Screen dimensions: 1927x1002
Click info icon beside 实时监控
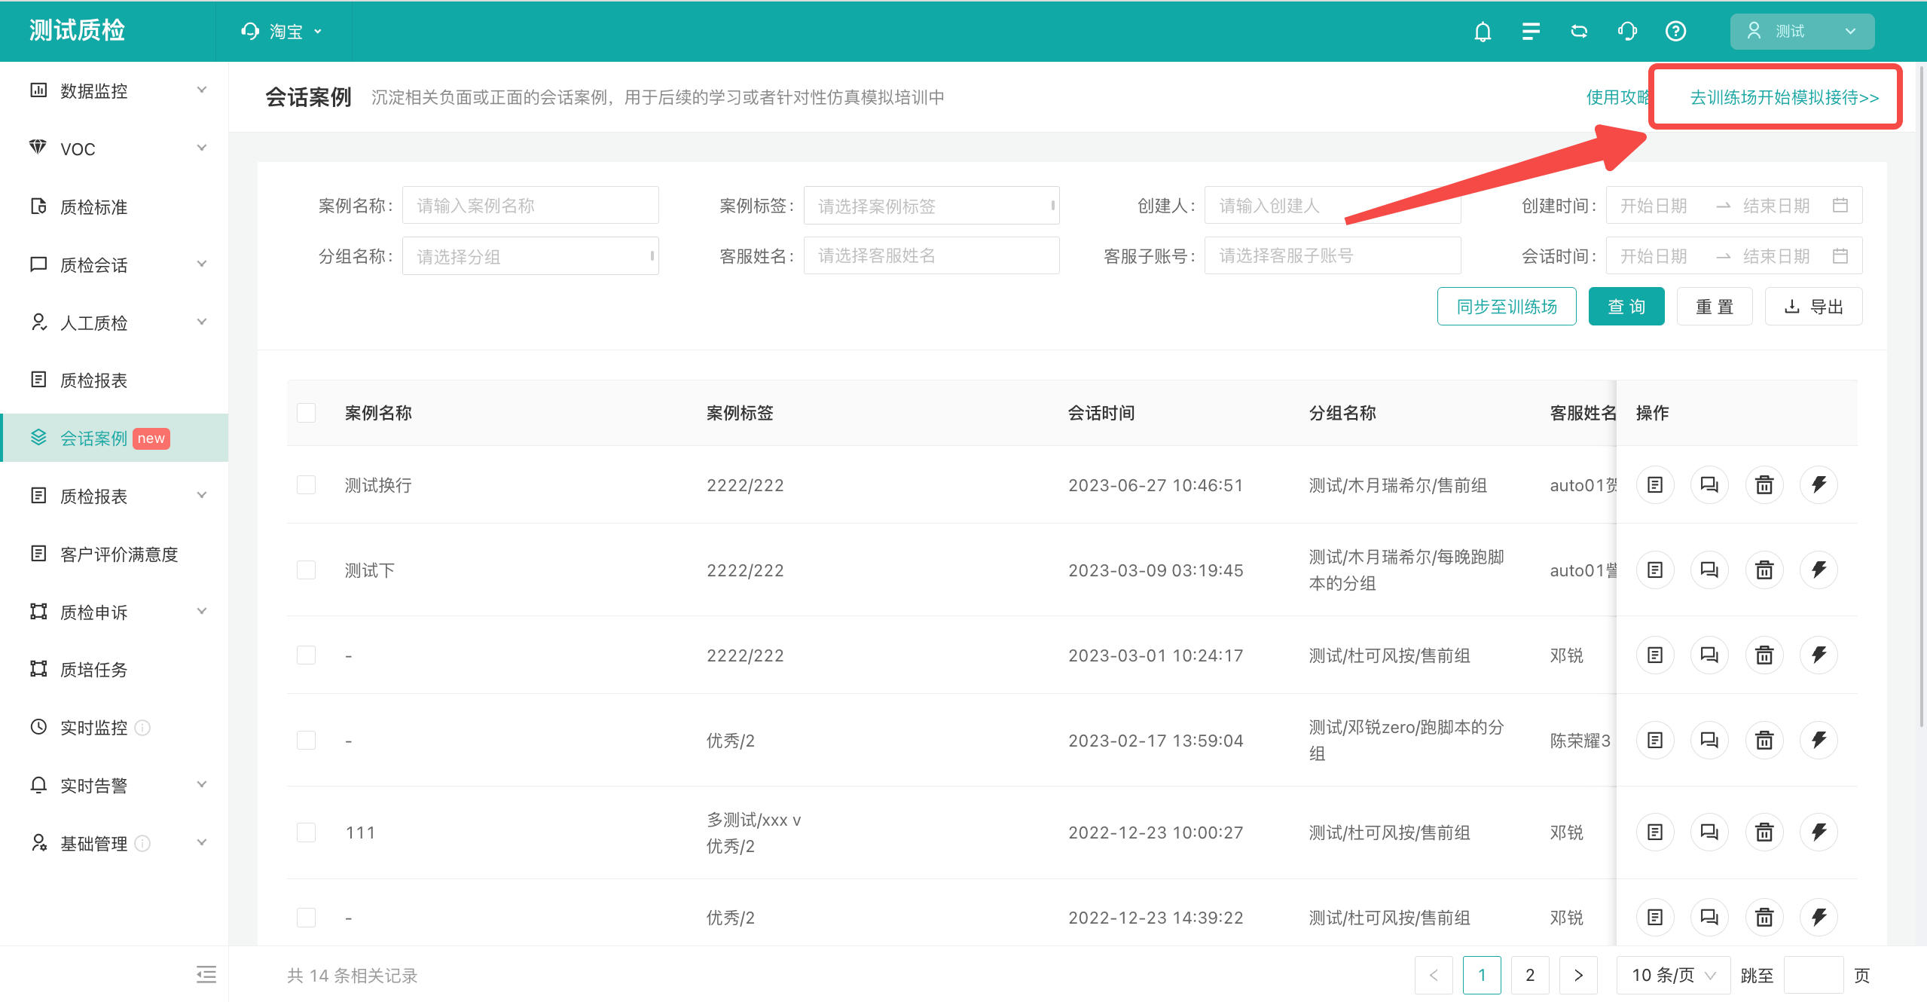[x=142, y=727]
